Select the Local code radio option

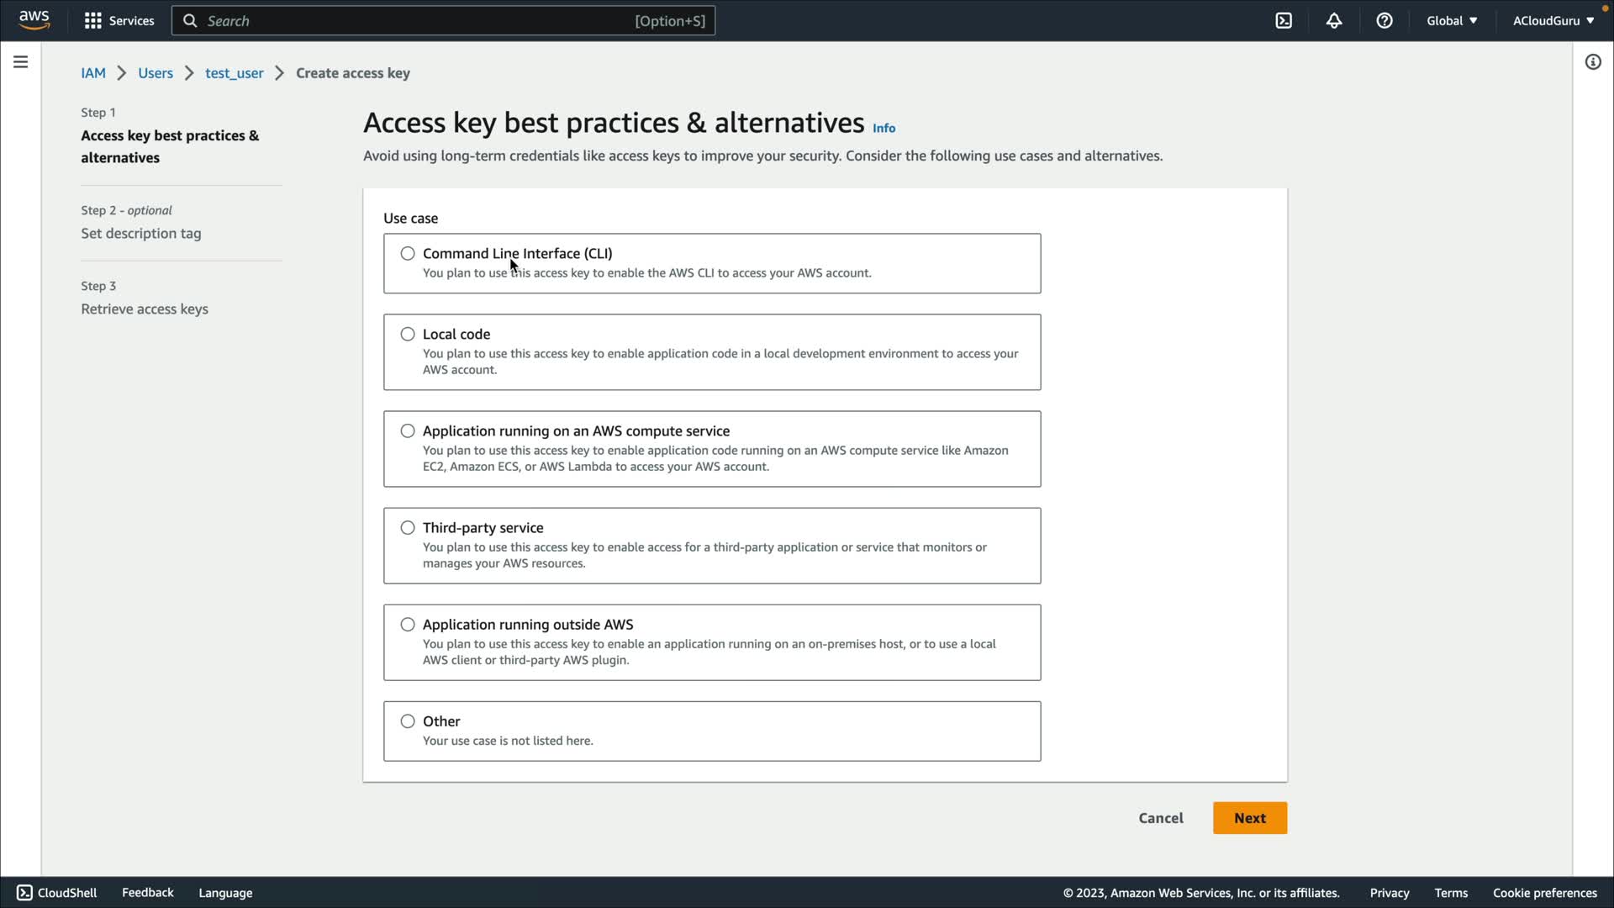point(408,334)
